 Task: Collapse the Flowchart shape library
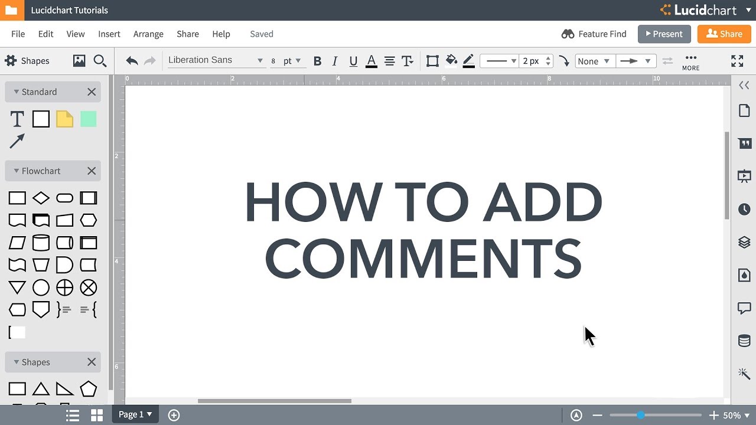[x=17, y=171]
